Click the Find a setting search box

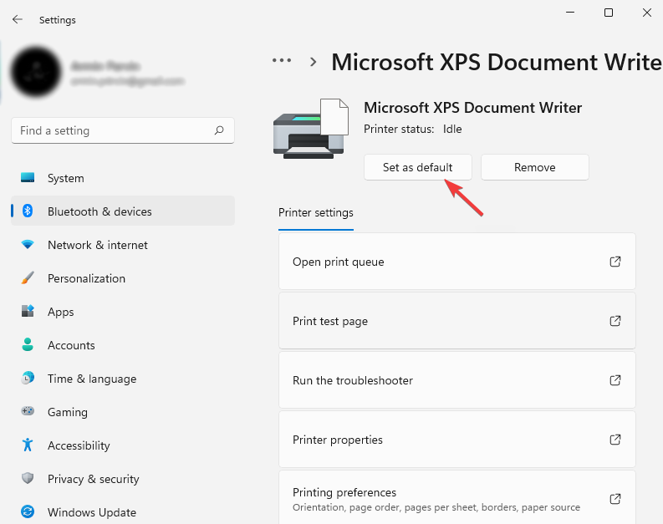(123, 130)
